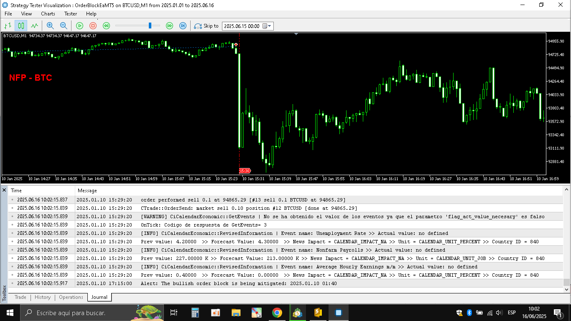This screenshot has width=571, height=321.
Task: Switch chart to line chart mode
Action: point(34,26)
